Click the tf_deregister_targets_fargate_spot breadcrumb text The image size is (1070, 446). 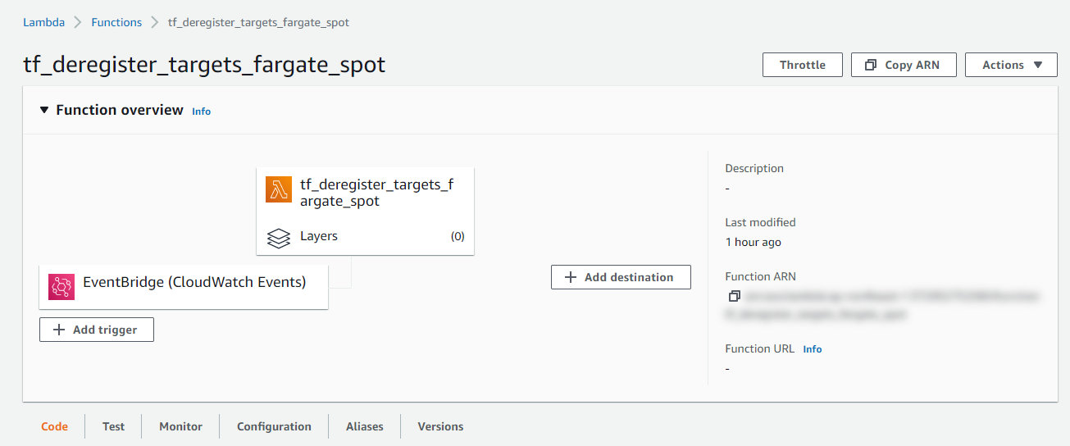pos(258,22)
